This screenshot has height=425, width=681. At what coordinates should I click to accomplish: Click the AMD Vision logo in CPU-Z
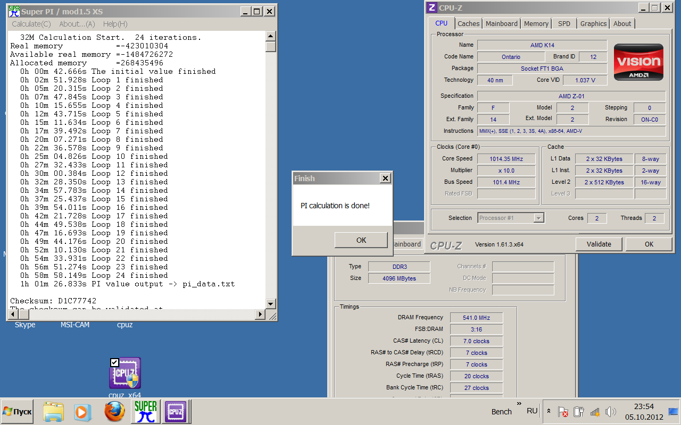coord(638,62)
